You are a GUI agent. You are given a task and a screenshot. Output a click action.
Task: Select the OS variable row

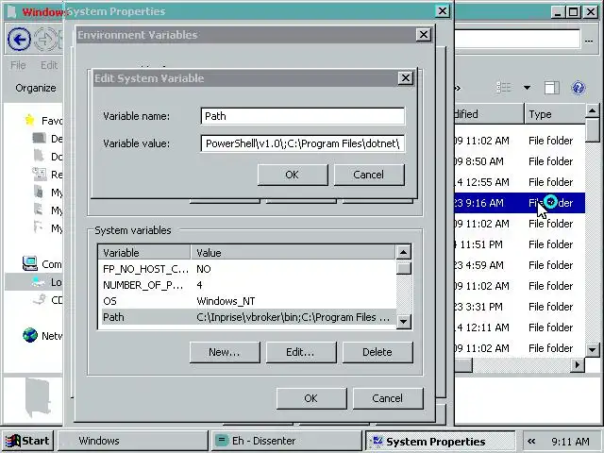248,301
